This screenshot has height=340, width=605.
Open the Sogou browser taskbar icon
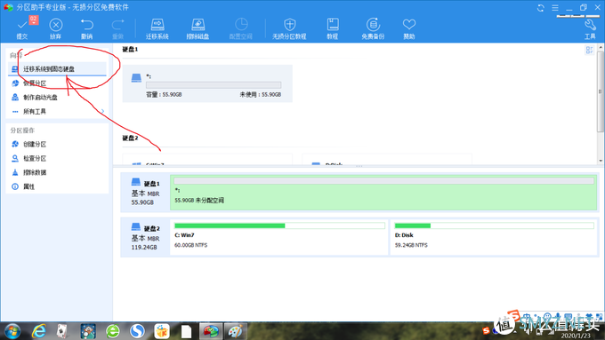pos(137,331)
